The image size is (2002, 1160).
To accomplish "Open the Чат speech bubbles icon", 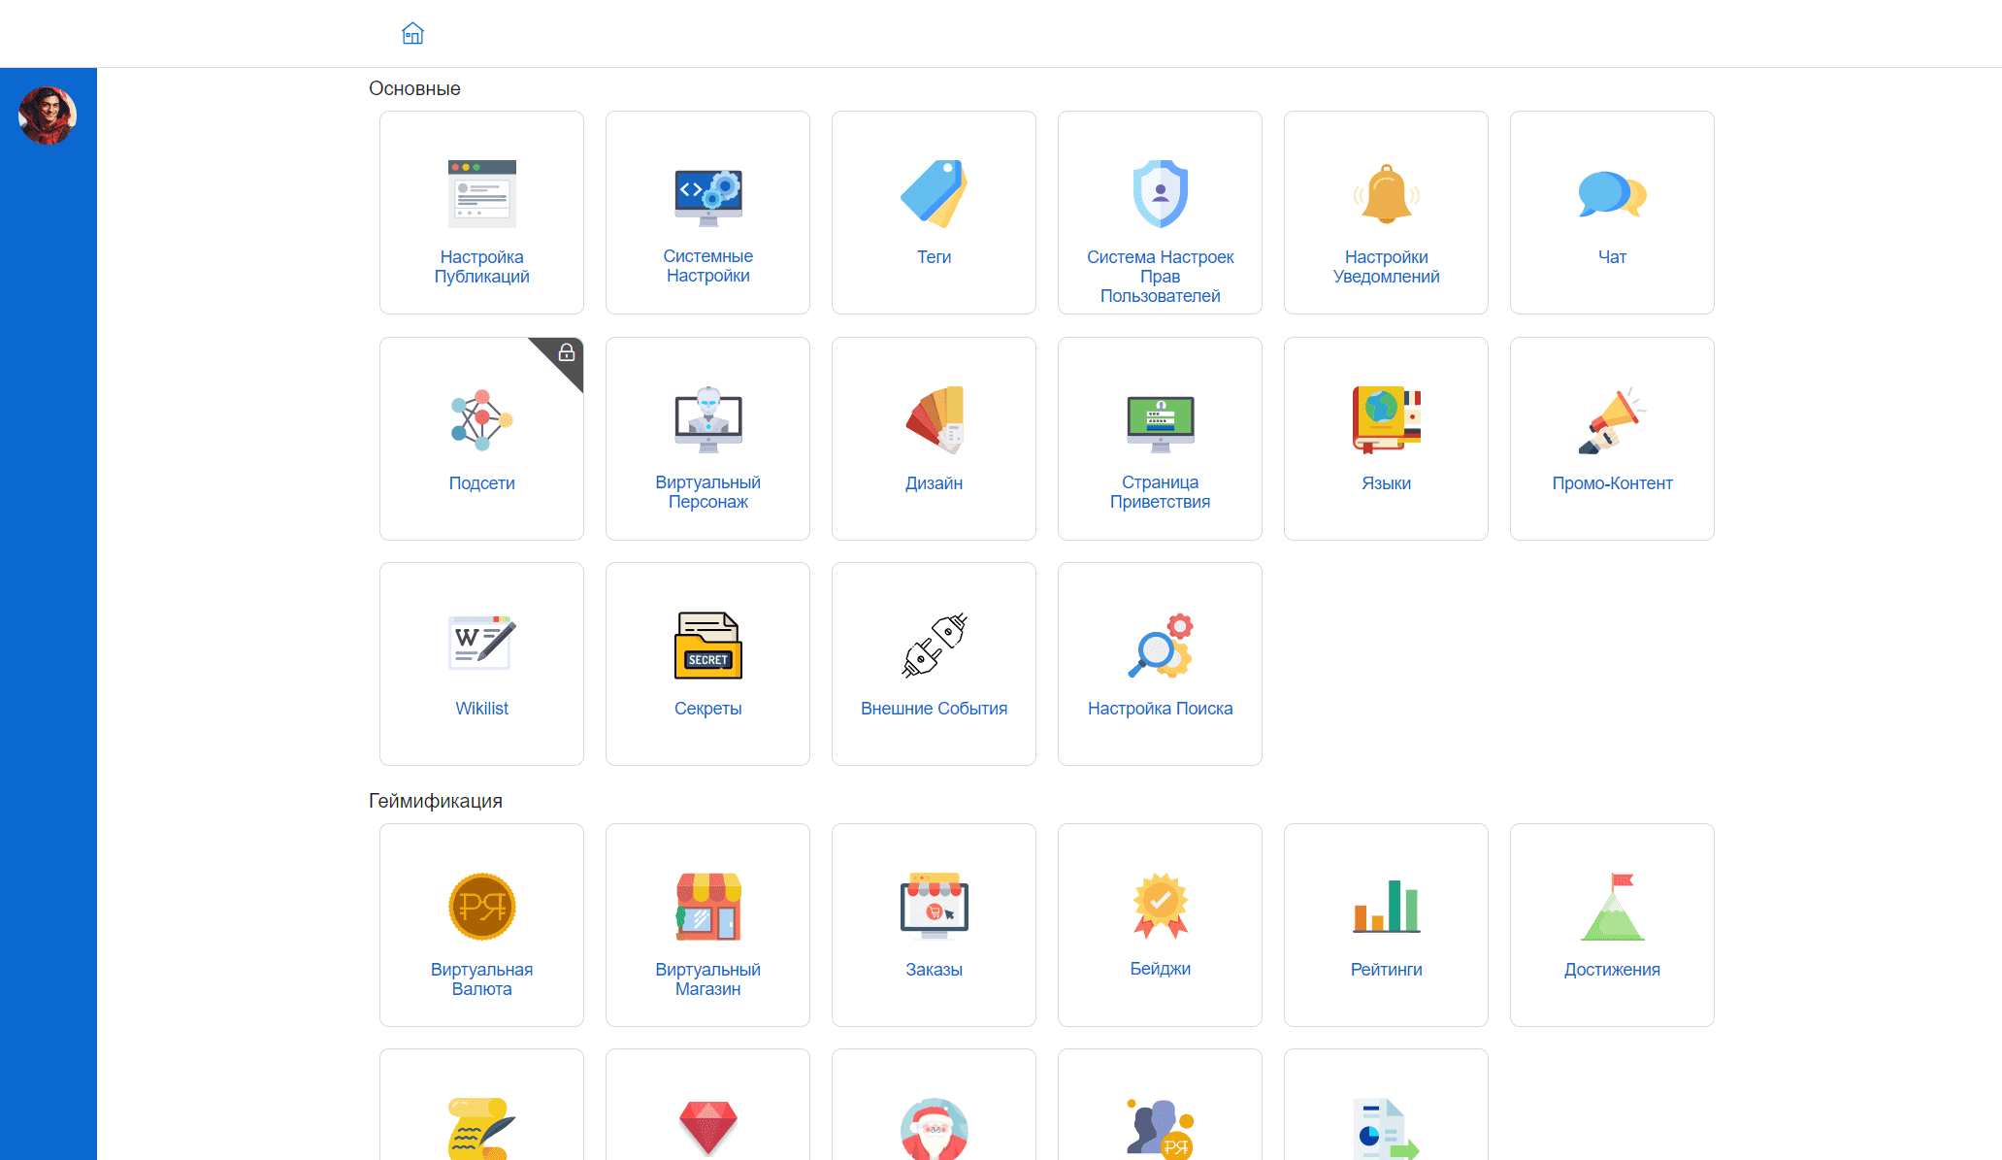I will pyautogui.click(x=1612, y=193).
